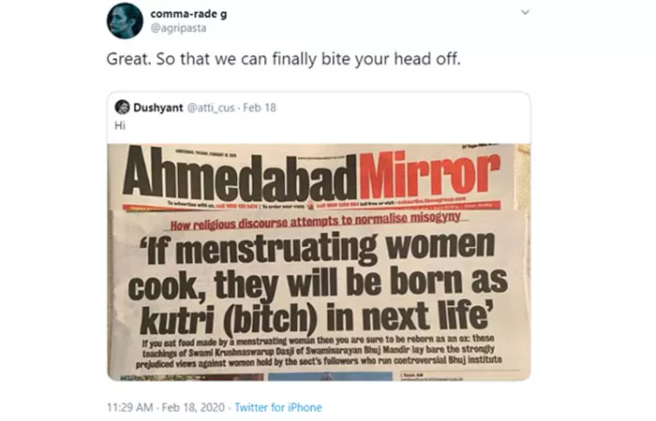Open Dushyant's name in quoted tweet

pyautogui.click(x=158, y=108)
